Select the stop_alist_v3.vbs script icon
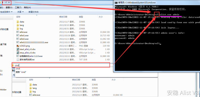The height and width of the screenshot is (97, 200). (x=18, y=53)
